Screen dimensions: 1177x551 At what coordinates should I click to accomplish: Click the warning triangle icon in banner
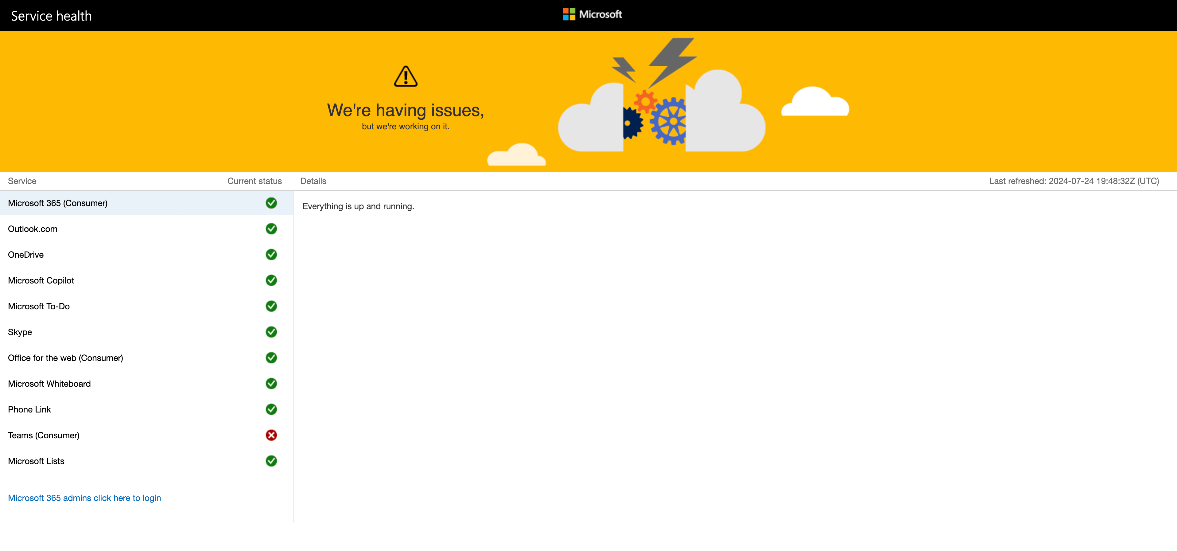[405, 76]
